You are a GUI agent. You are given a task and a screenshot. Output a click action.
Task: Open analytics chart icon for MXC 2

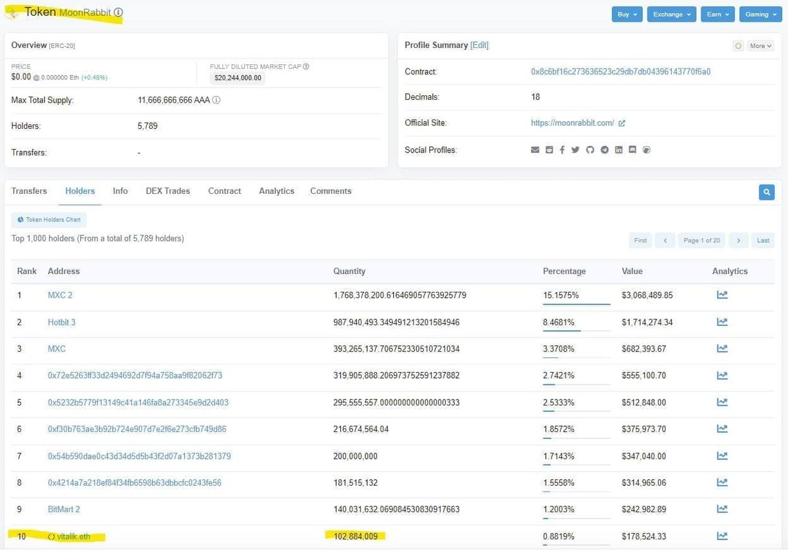click(x=722, y=295)
